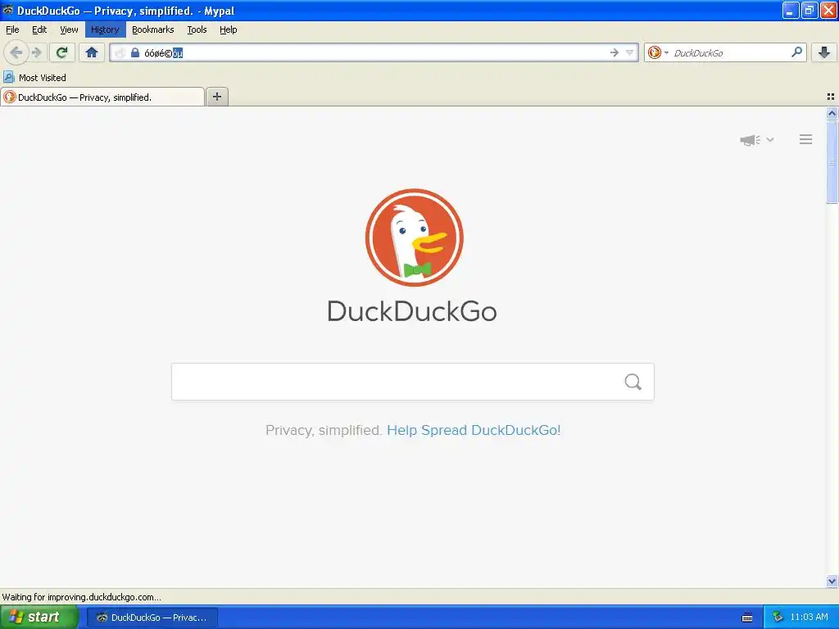This screenshot has height=629, width=839.
Task: Open the File menu
Action: click(12, 29)
